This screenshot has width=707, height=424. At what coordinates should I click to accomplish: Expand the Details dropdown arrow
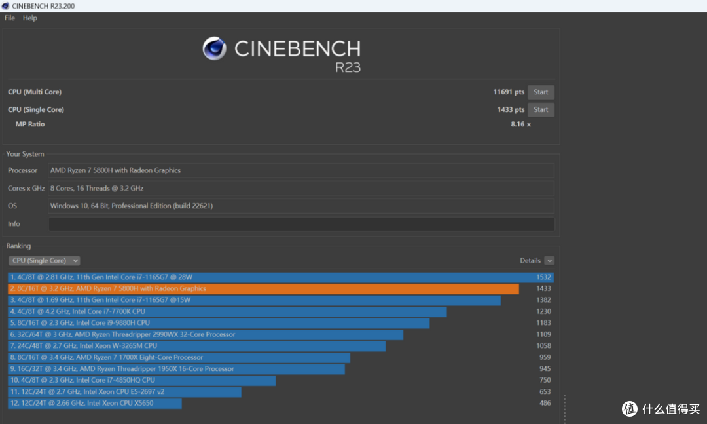[549, 261]
